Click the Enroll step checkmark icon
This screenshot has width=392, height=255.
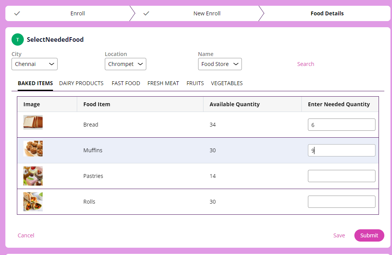pos(17,13)
